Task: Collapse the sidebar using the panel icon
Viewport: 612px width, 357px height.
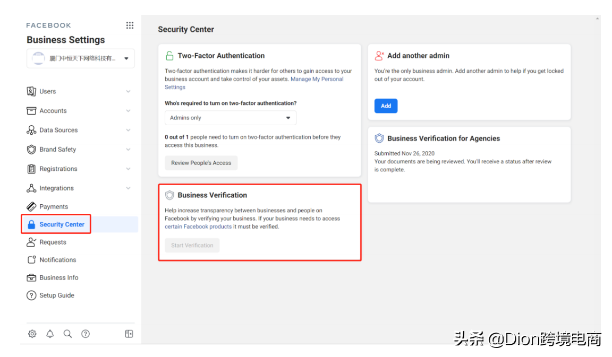Action: 129,334
